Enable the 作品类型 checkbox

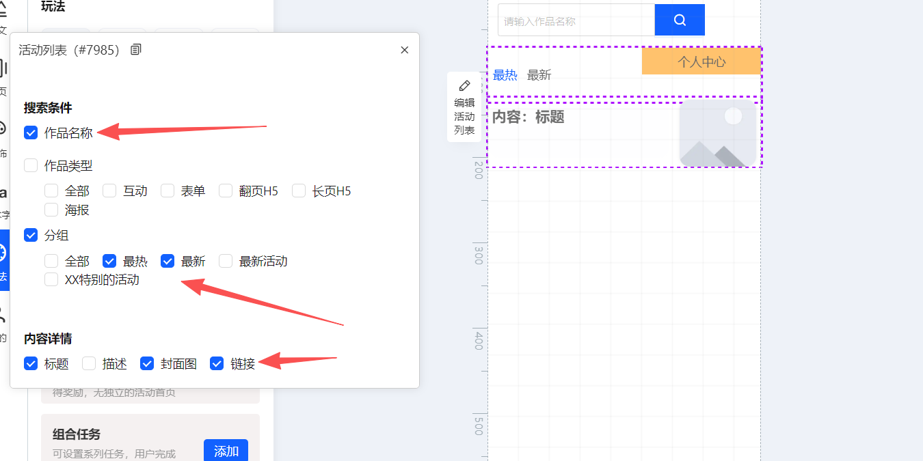[x=31, y=165]
